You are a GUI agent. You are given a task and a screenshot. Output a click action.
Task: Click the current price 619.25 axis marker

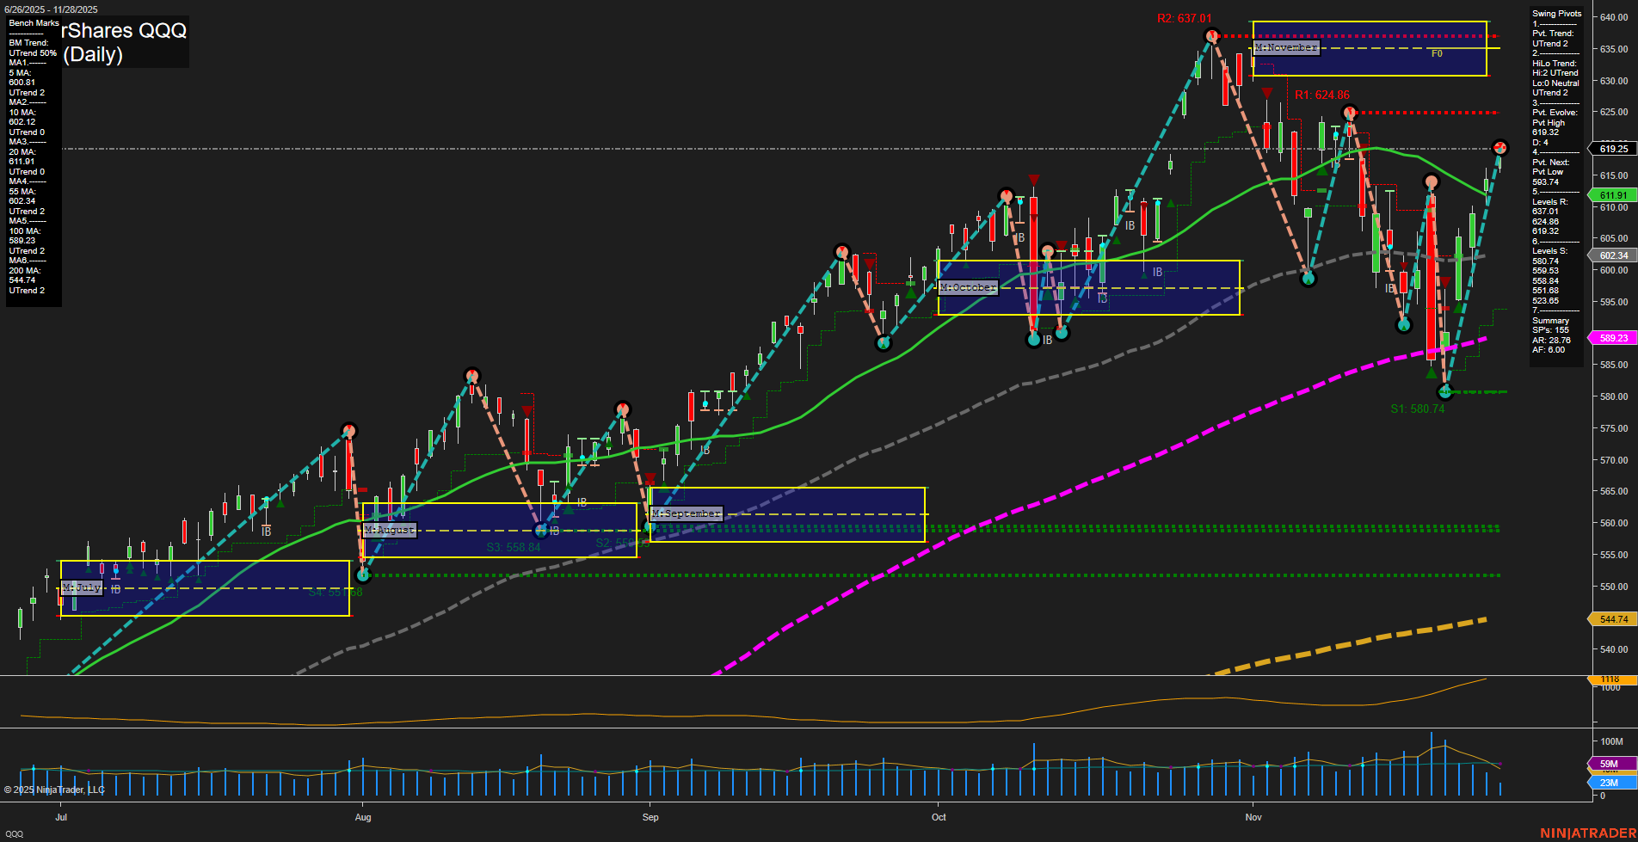point(1612,149)
